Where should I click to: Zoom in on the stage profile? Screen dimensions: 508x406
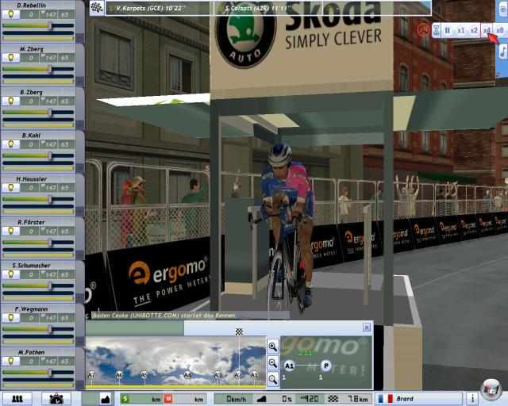tap(273, 347)
